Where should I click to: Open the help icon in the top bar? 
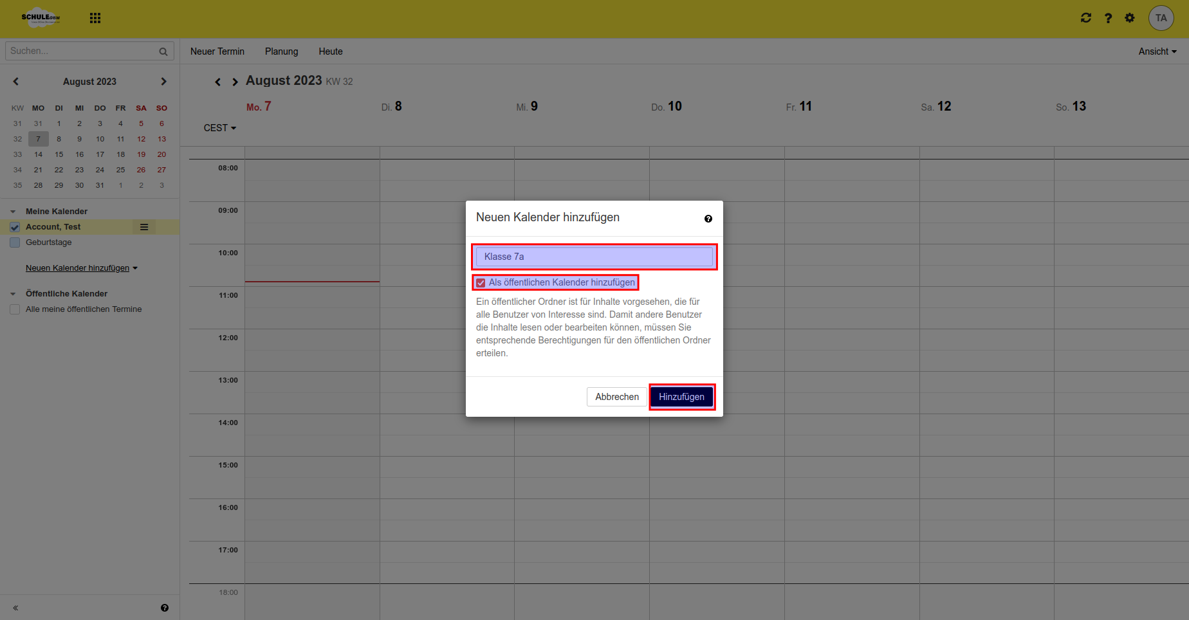click(x=1108, y=17)
